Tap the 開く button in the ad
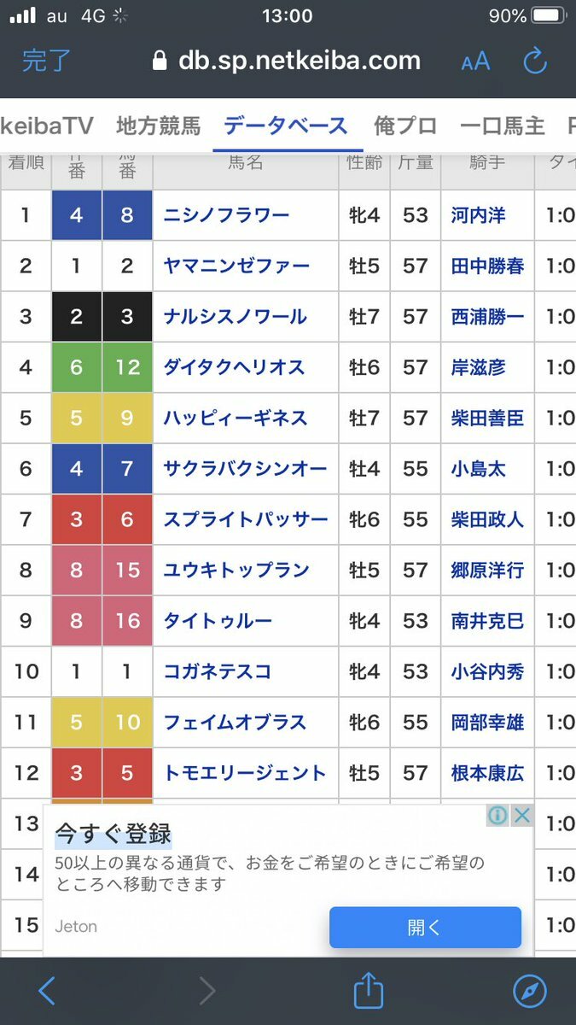The image size is (576, 1025). point(425,927)
